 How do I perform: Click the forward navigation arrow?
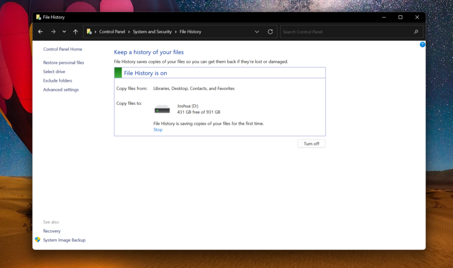coord(53,31)
